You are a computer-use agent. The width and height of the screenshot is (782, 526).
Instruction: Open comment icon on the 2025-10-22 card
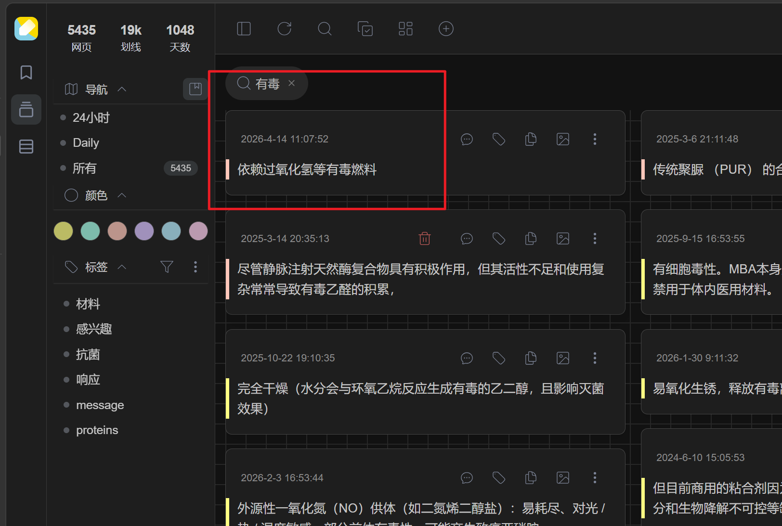(x=467, y=358)
